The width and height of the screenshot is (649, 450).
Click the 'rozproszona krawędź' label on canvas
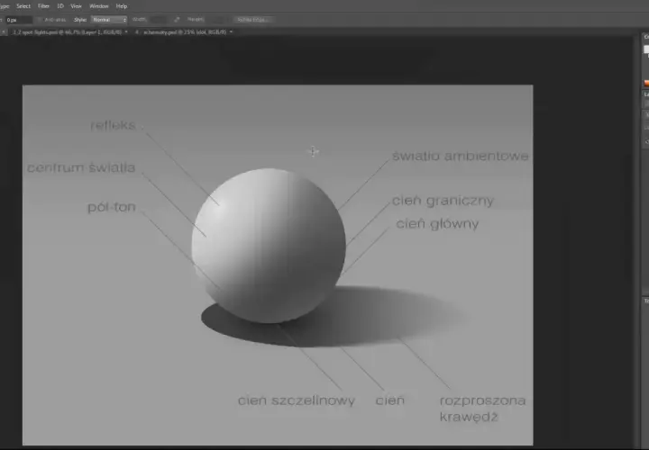click(x=482, y=409)
